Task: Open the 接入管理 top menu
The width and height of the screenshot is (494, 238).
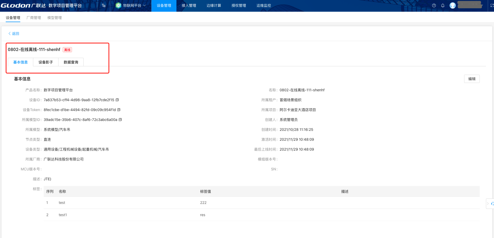Action: click(x=189, y=5)
